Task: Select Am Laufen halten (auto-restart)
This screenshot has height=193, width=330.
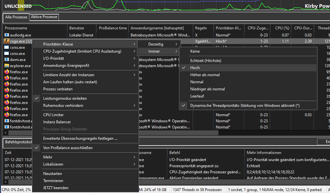Action: point(85,82)
